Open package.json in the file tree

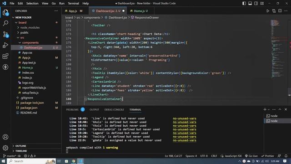click(x=29, y=108)
